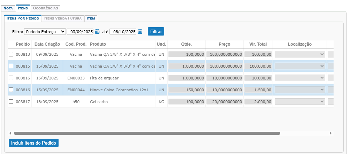Click the start date input field

click(x=80, y=32)
